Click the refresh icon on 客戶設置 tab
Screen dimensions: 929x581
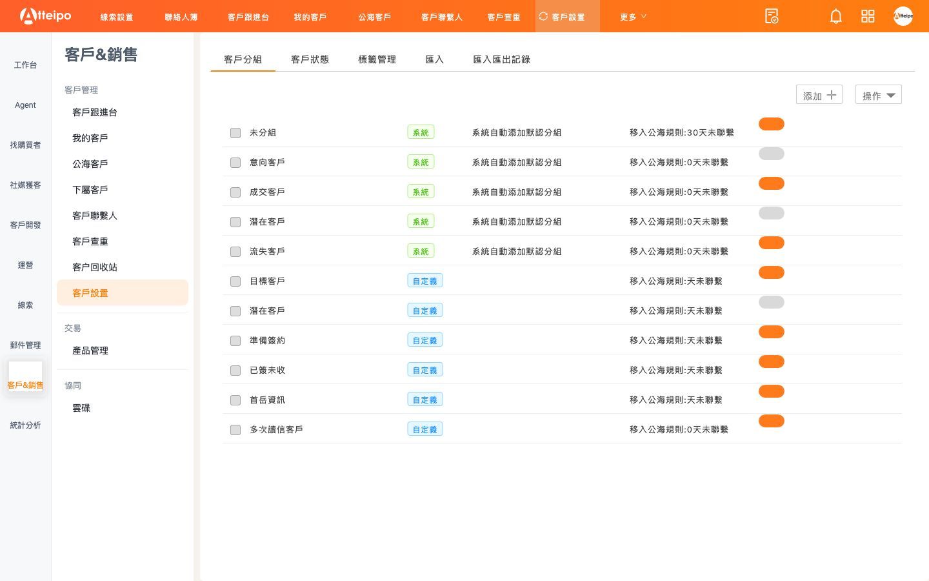(x=543, y=16)
